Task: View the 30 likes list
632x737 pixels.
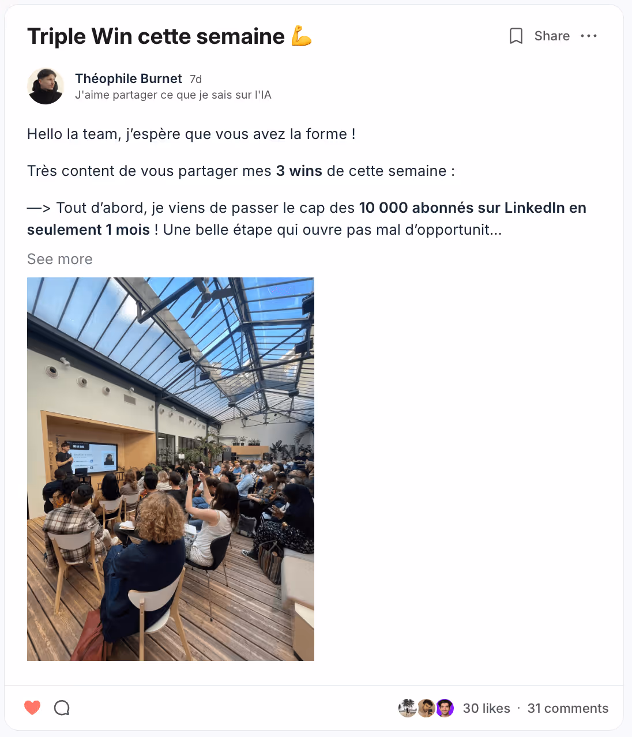Action: point(487,708)
